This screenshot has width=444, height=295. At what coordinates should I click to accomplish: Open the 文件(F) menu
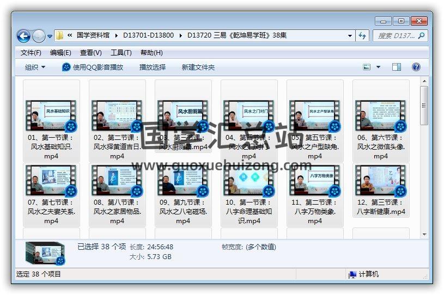click(31, 53)
